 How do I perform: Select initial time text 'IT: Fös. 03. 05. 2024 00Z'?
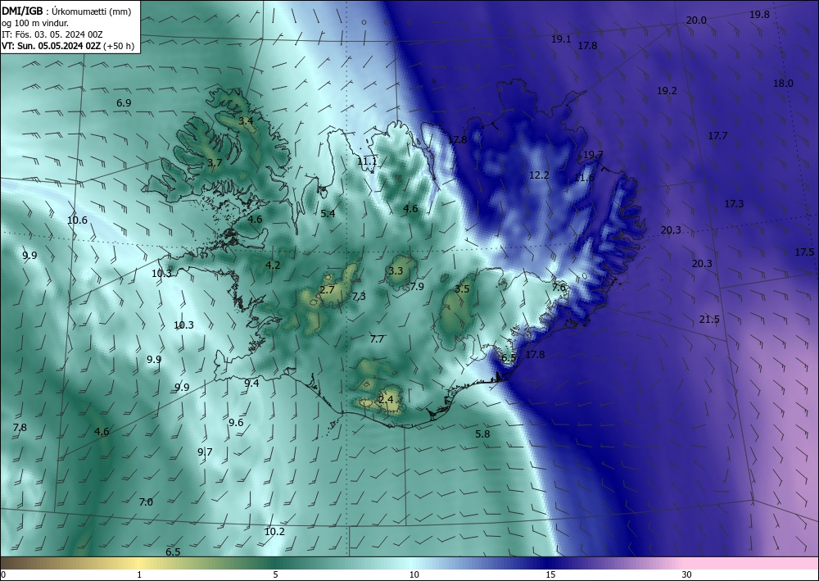pos(52,34)
